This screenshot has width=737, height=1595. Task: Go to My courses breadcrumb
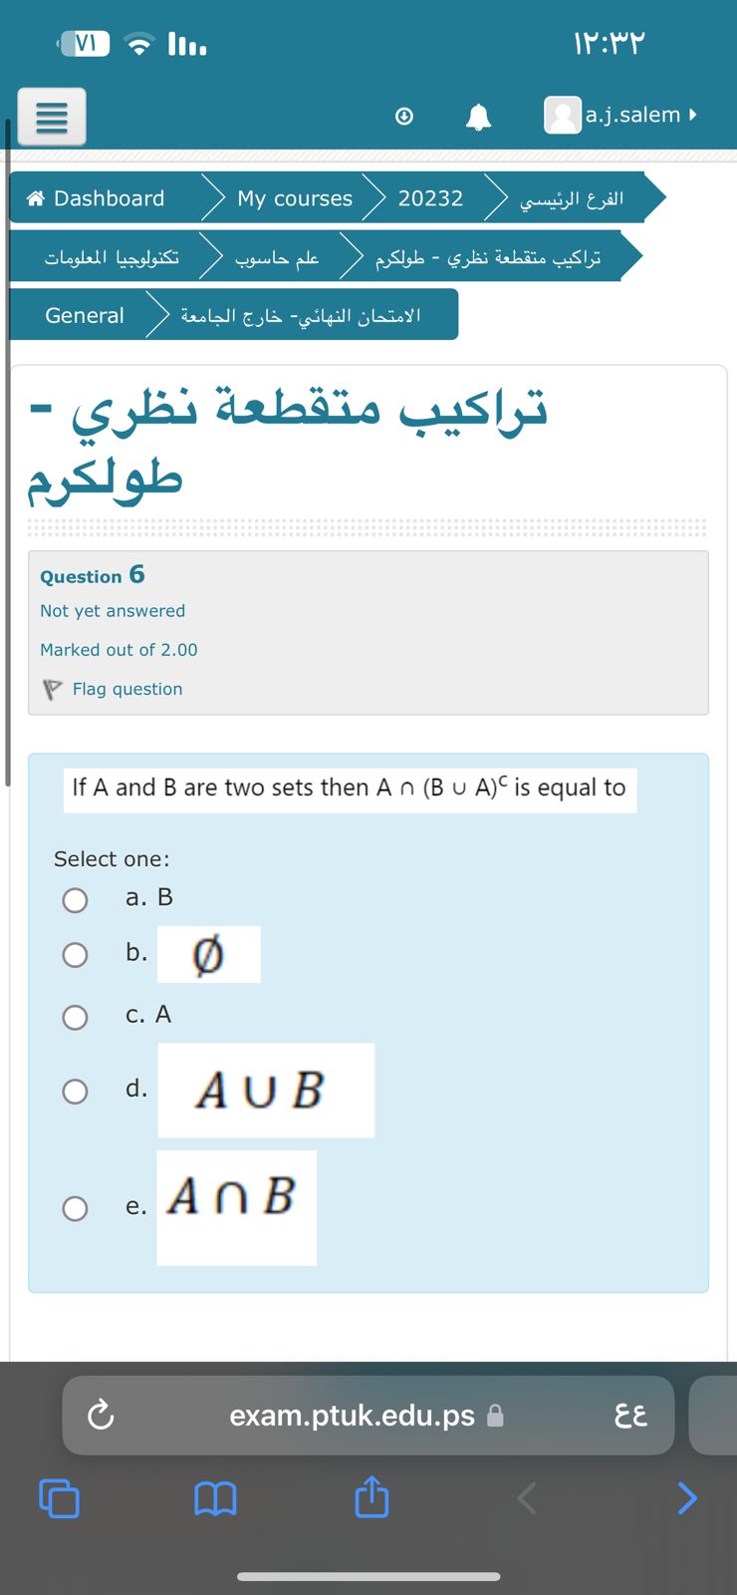click(x=294, y=197)
